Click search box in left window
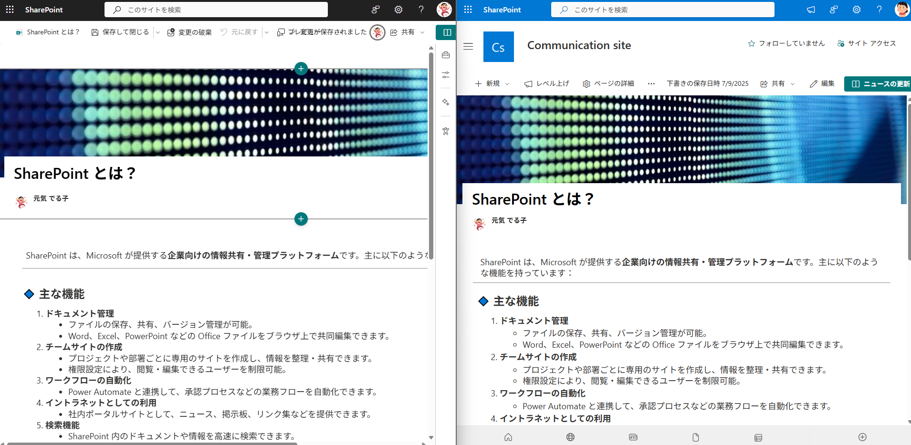 click(216, 10)
